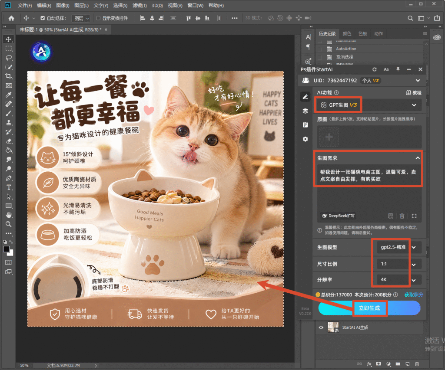Add source image with plus box
The image size is (445, 370).
tap(329, 138)
